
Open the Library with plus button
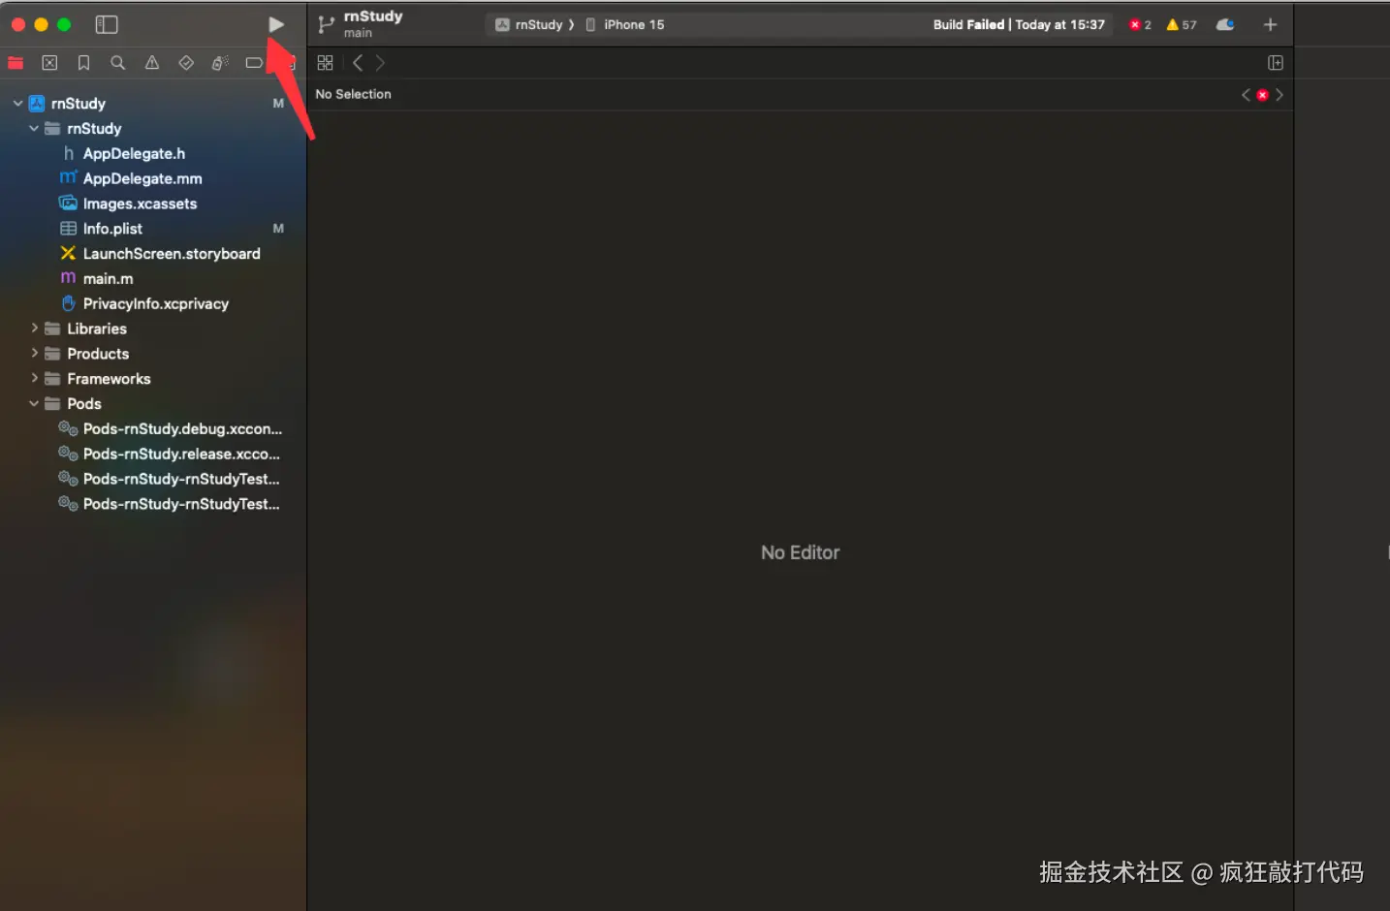coord(1270,25)
